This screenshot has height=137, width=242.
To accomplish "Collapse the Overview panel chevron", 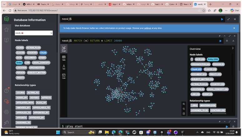I will coord(233,48).
